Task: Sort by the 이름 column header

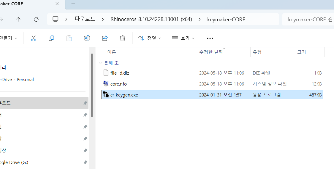Action: click(112, 52)
